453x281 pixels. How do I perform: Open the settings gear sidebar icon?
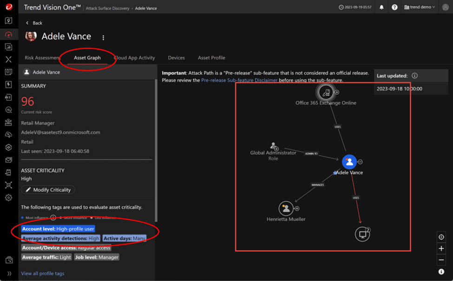(9, 197)
